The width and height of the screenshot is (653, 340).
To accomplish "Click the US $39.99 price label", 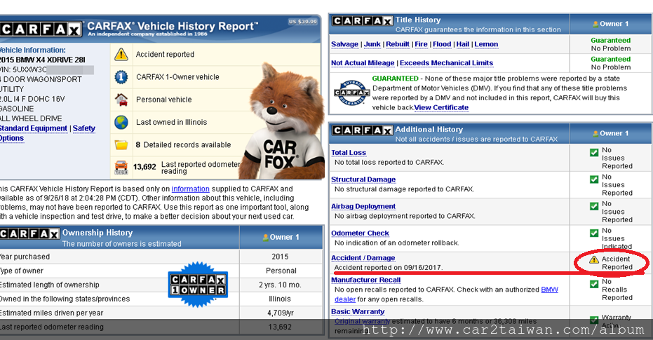I will [x=303, y=22].
